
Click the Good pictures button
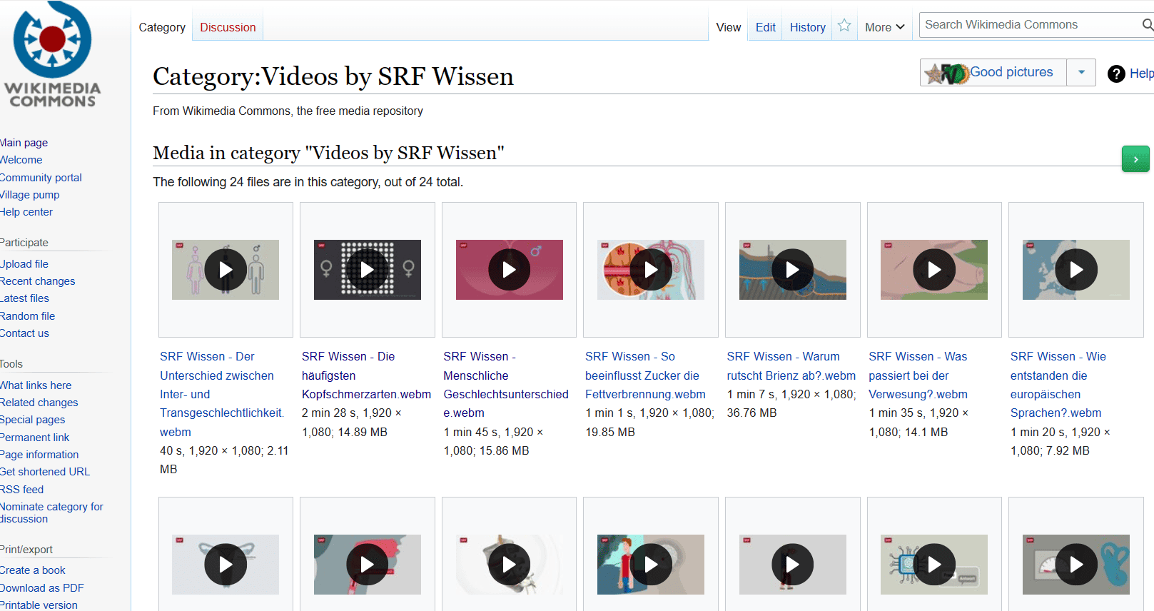coord(993,72)
